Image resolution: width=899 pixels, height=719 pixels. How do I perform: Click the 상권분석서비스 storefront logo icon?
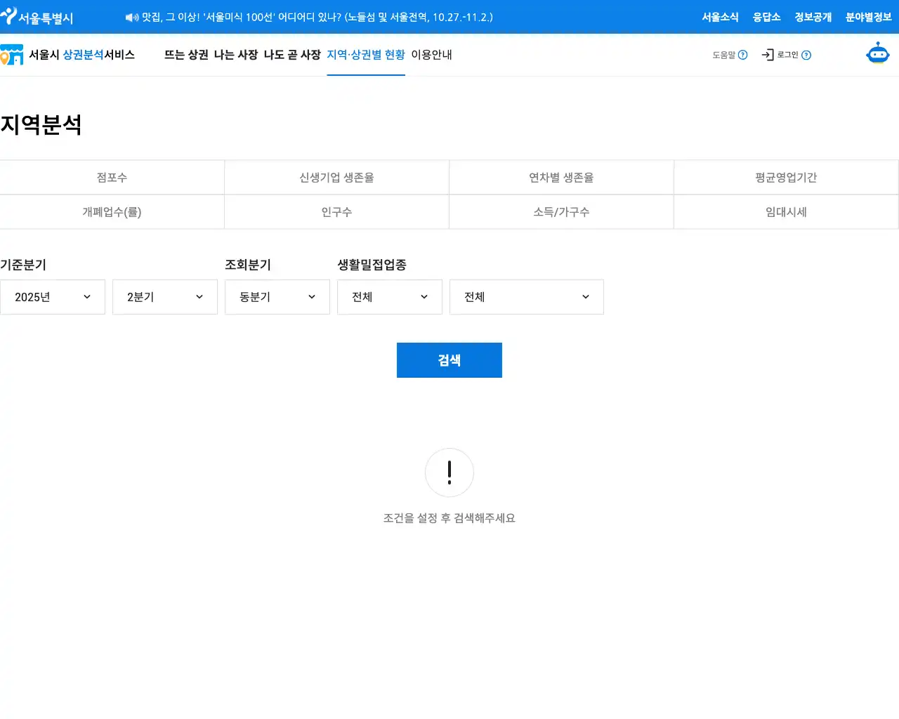point(12,55)
